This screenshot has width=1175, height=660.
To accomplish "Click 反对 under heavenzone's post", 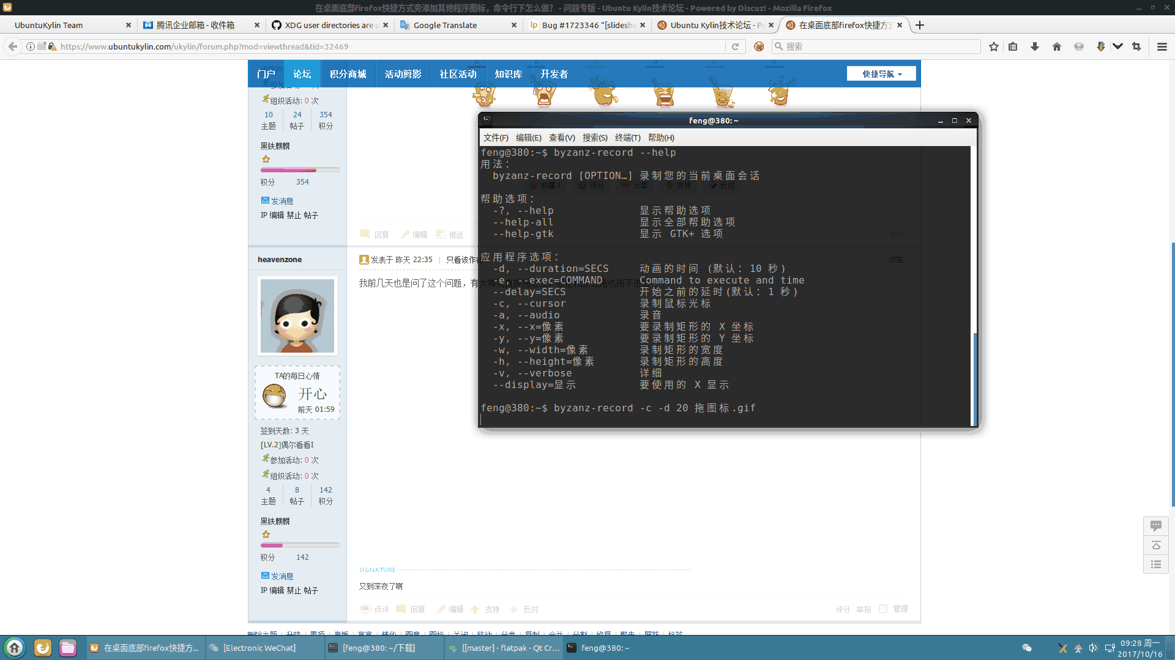I will pos(530,609).
